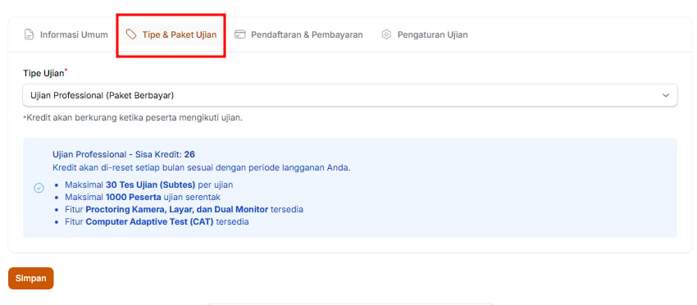This screenshot has width=697, height=305.
Task: Switch to Tipe & Paket Ujian tab
Action: click(x=171, y=34)
